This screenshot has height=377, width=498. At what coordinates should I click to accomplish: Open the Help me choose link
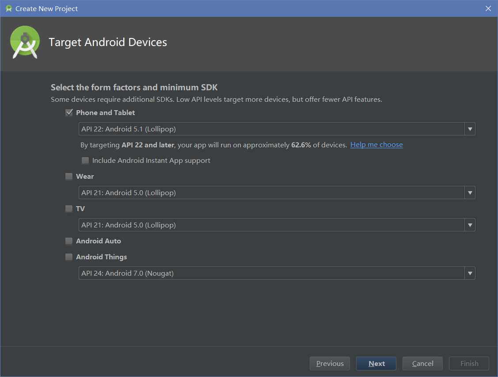pyautogui.click(x=376, y=145)
